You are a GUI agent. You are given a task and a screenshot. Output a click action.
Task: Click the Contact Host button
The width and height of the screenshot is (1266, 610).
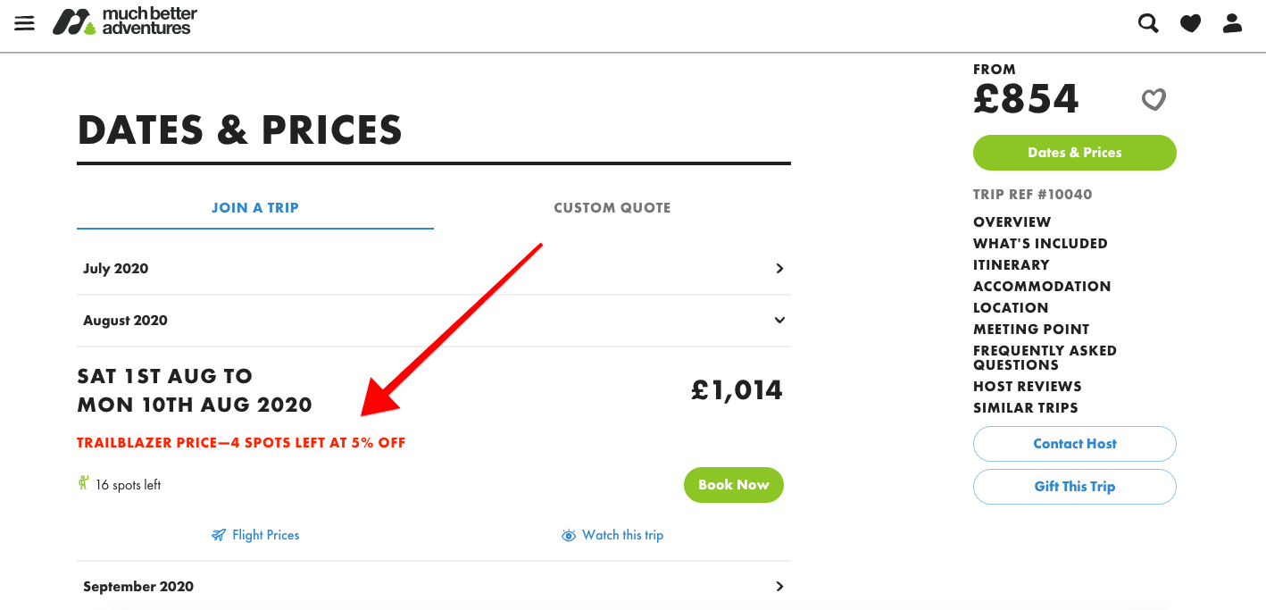[x=1074, y=444]
